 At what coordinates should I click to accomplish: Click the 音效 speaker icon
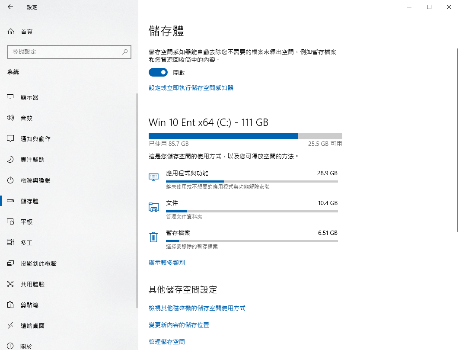pyautogui.click(x=11, y=118)
